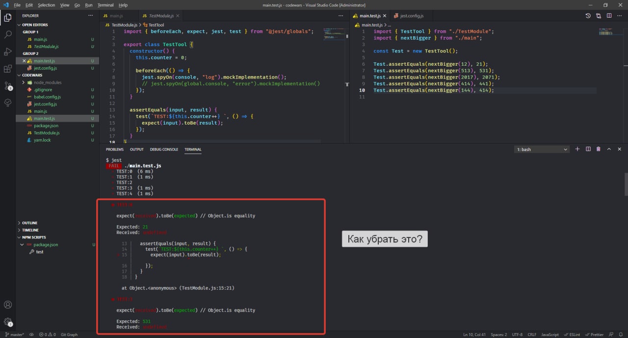628x338 pixels.
Task: Open the Extensions view
Action: [x=8, y=69]
